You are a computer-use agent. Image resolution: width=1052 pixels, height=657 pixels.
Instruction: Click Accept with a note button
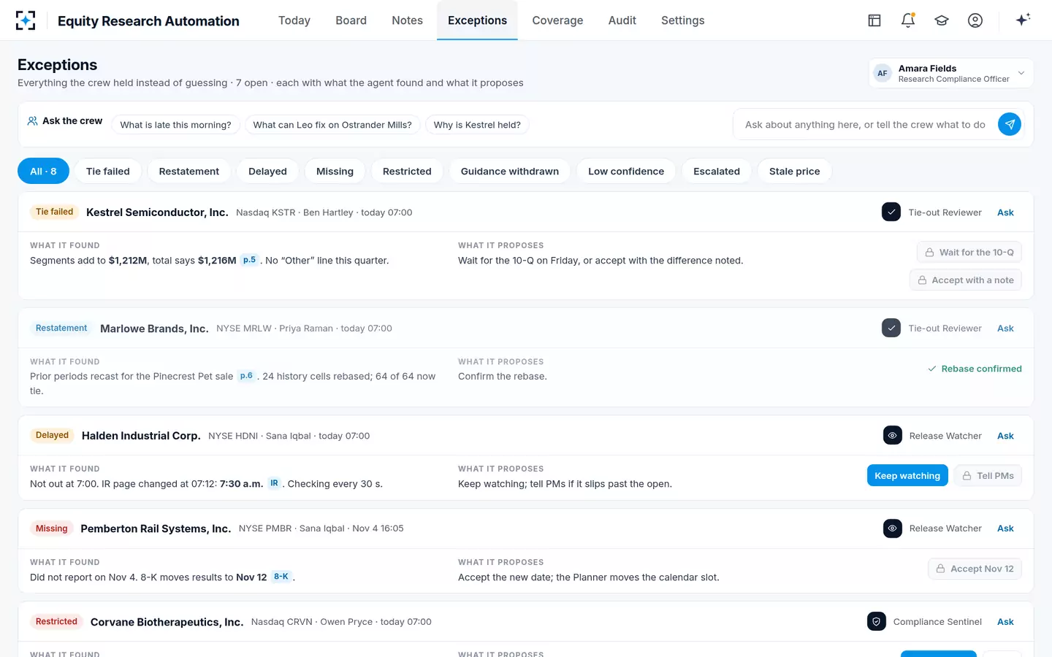pyautogui.click(x=965, y=280)
